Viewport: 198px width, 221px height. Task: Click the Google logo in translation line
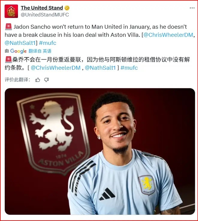[x=18, y=51]
